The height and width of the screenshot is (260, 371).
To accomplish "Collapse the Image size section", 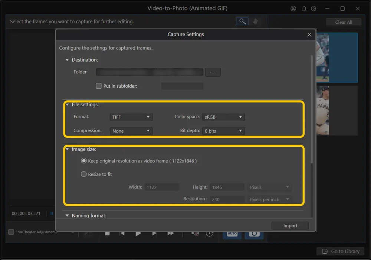I will point(67,149).
